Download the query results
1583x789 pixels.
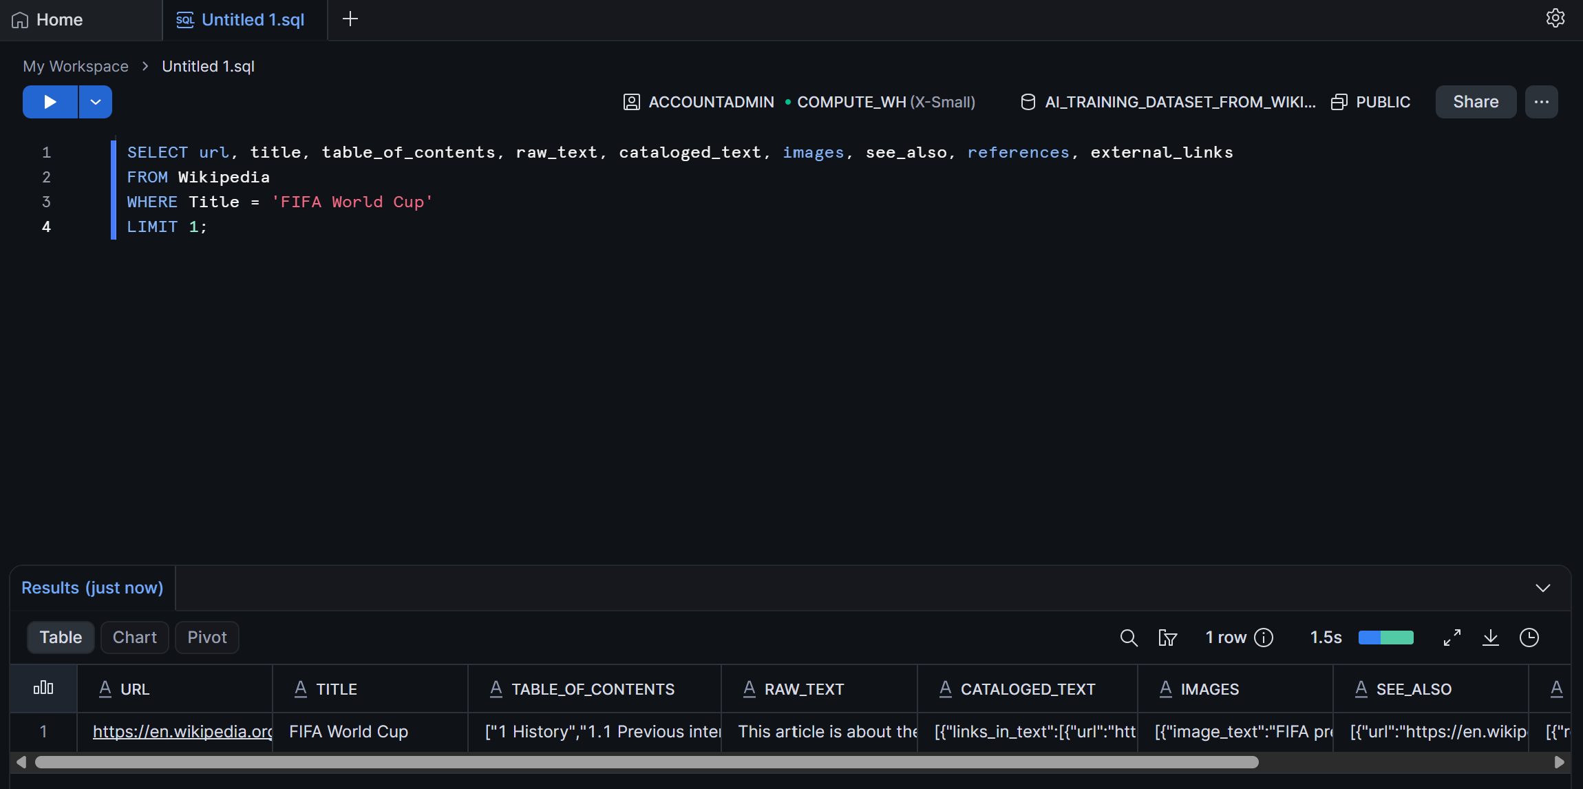1491,638
